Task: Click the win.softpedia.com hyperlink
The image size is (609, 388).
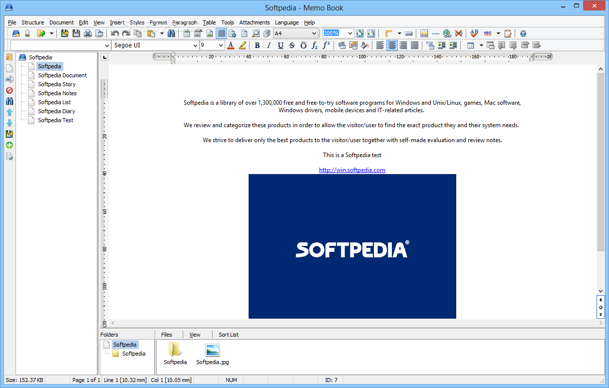Action: click(352, 170)
